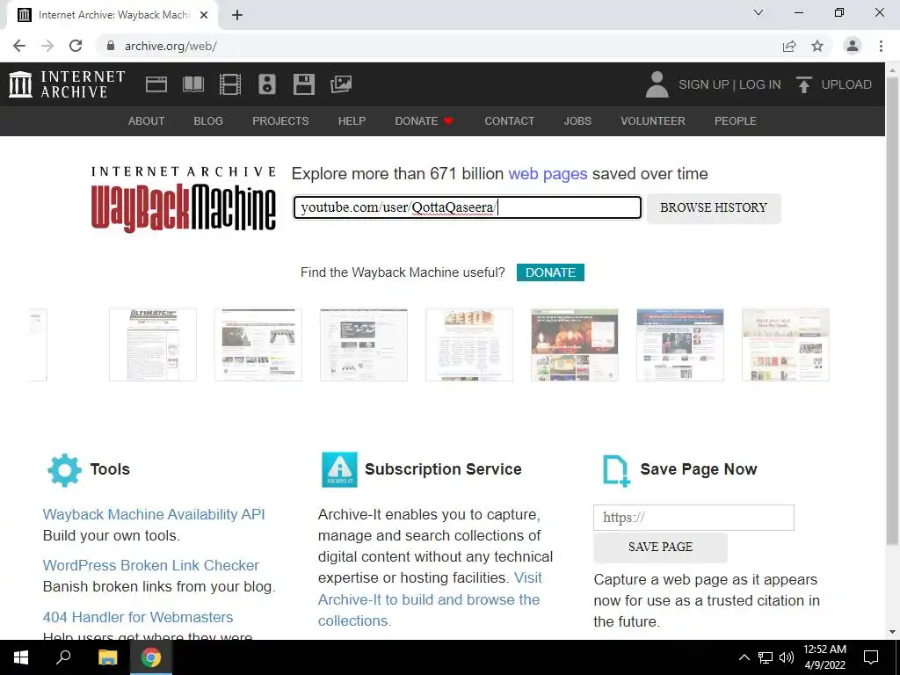Viewport: 900px width, 675px height.
Task: Click Chrome icon in taskbar
Action: [x=151, y=657]
